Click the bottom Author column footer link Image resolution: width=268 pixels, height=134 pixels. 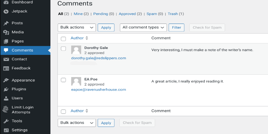[77, 111]
